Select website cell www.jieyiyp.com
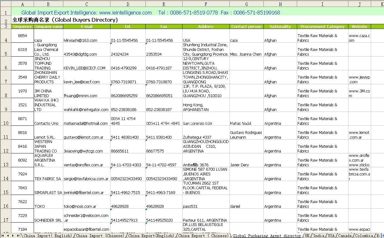384x238 pixels. point(359,77)
